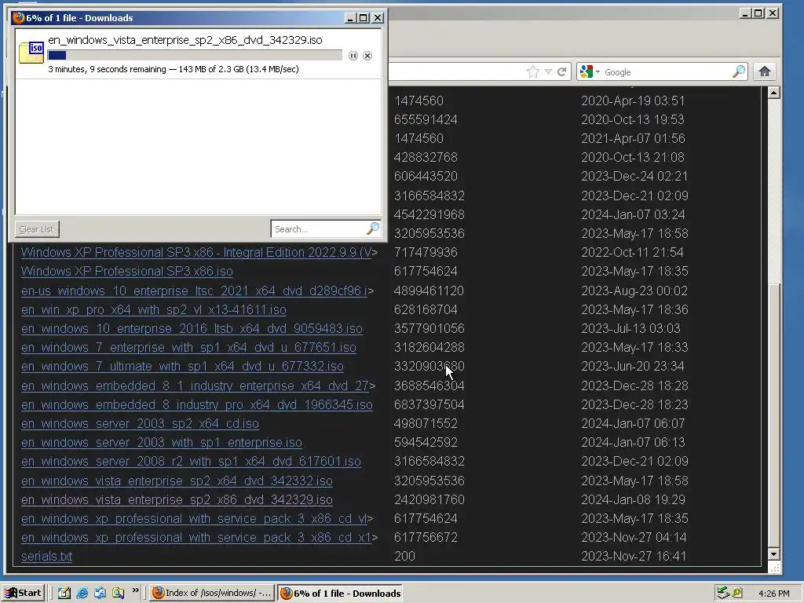Download en_windows_server_2003_sp2_x64_cd.iso
The width and height of the screenshot is (804, 603).
pyautogui.click(x=140, y=423)
